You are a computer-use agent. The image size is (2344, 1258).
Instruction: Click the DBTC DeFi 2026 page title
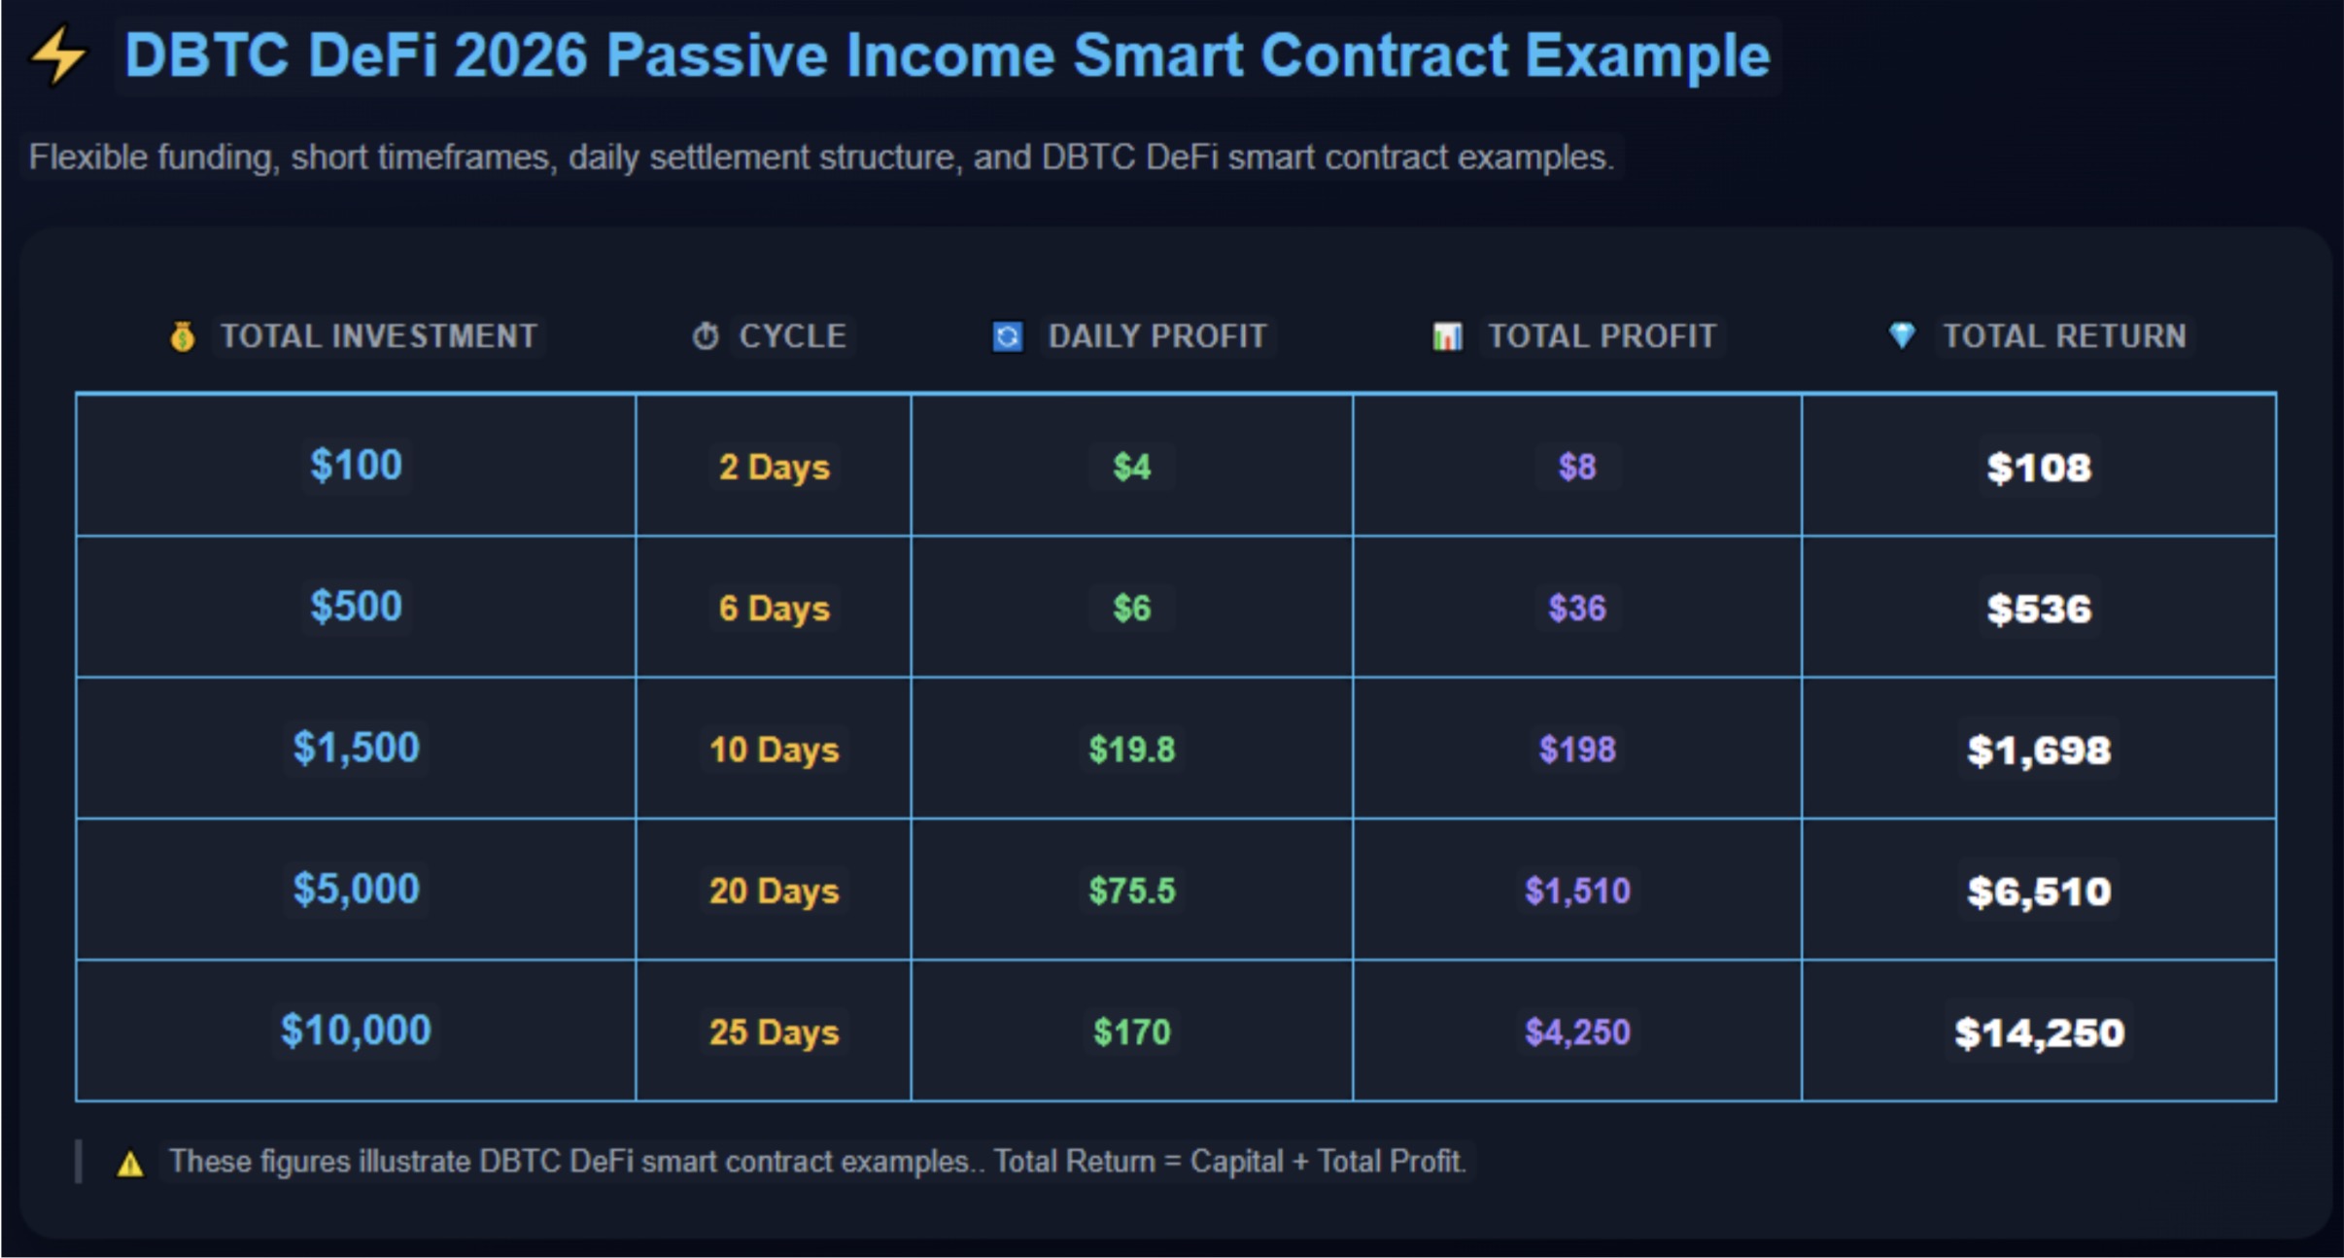(x=947, y=55)
